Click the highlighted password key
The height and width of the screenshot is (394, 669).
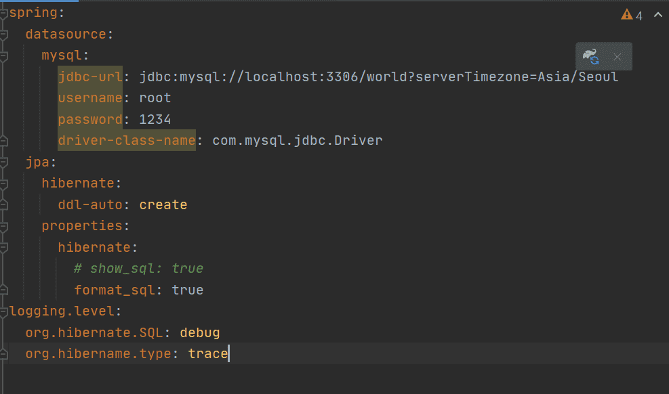(90, 119)
